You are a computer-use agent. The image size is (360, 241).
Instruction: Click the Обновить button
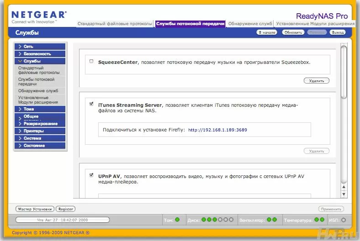[x=293, y=32]
